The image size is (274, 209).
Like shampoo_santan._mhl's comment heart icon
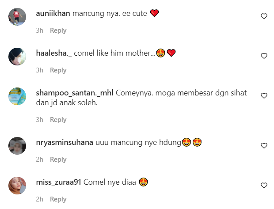coord(264,95)
